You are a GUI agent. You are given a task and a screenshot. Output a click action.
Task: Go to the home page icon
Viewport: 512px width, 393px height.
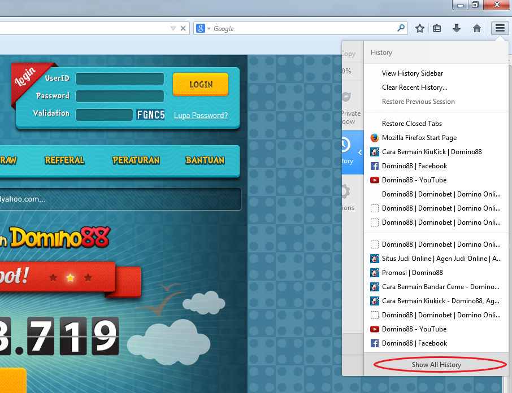(477, 28)
